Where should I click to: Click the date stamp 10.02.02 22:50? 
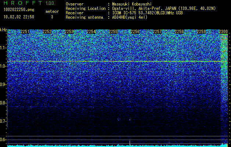coord(19,17)
